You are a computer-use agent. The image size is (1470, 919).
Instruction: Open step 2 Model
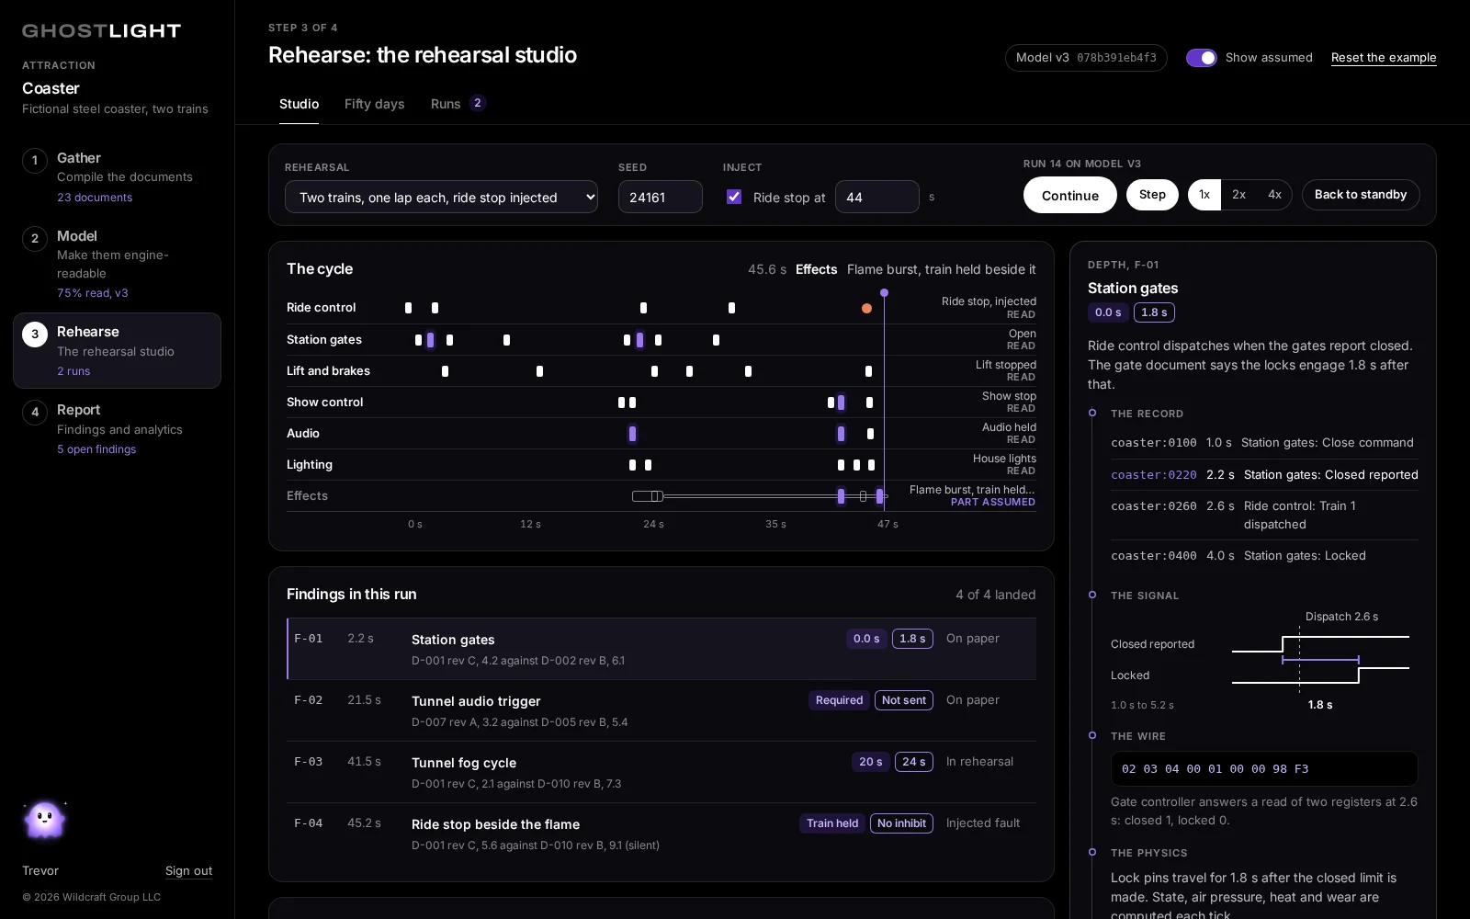tap(117, 264)
